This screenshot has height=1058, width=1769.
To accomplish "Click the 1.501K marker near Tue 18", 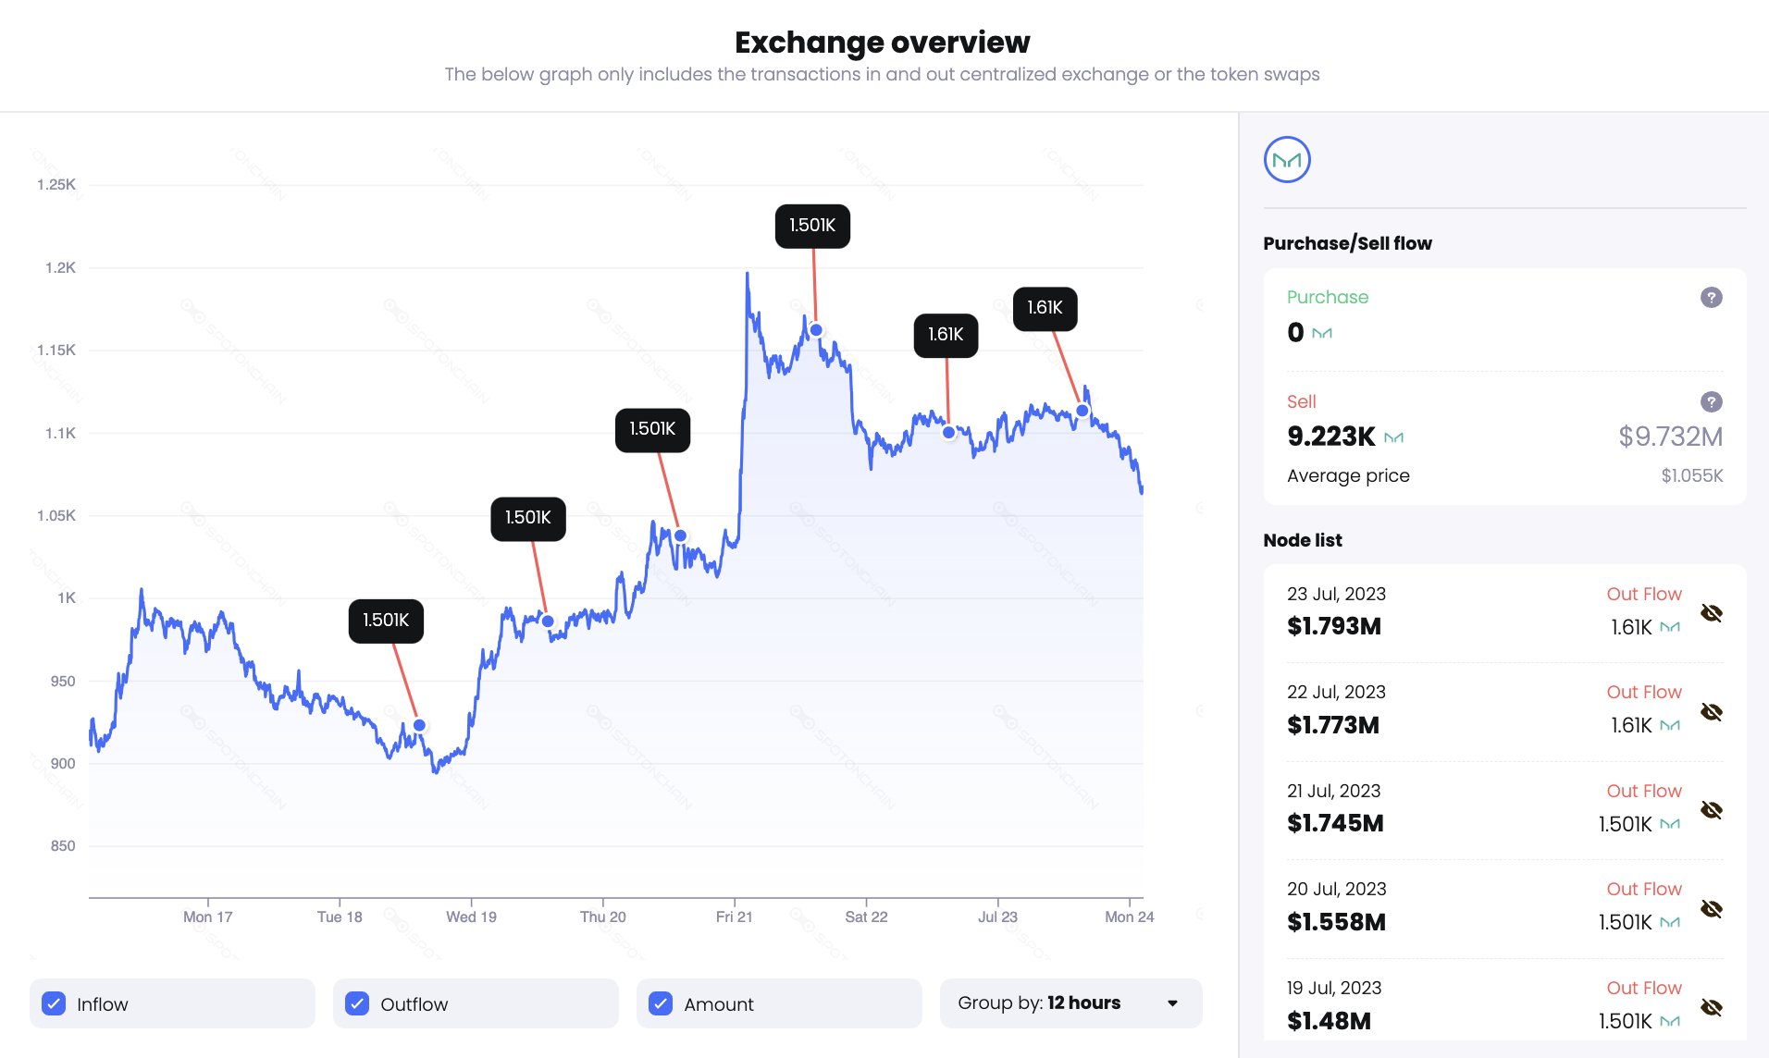I will coord(386,621).
